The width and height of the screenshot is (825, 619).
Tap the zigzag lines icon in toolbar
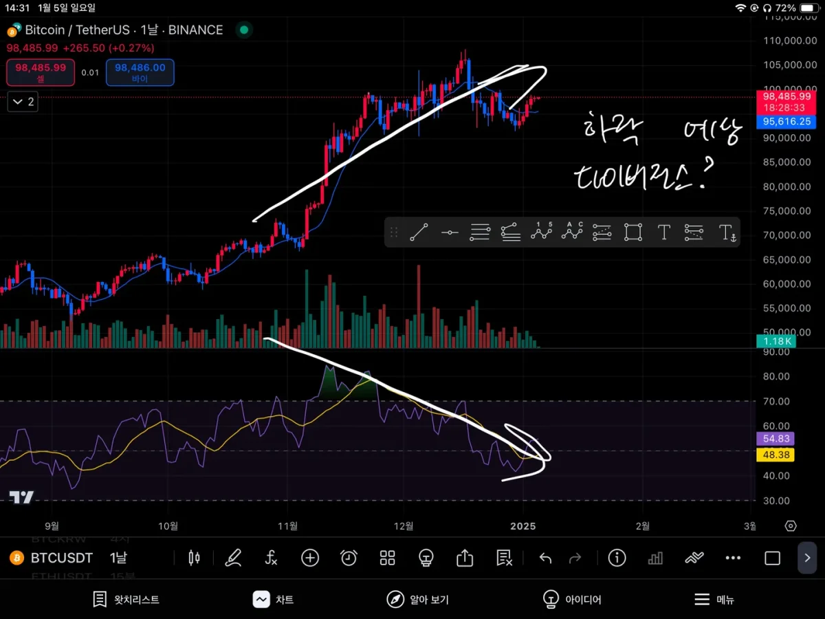[x=694, y=558]
